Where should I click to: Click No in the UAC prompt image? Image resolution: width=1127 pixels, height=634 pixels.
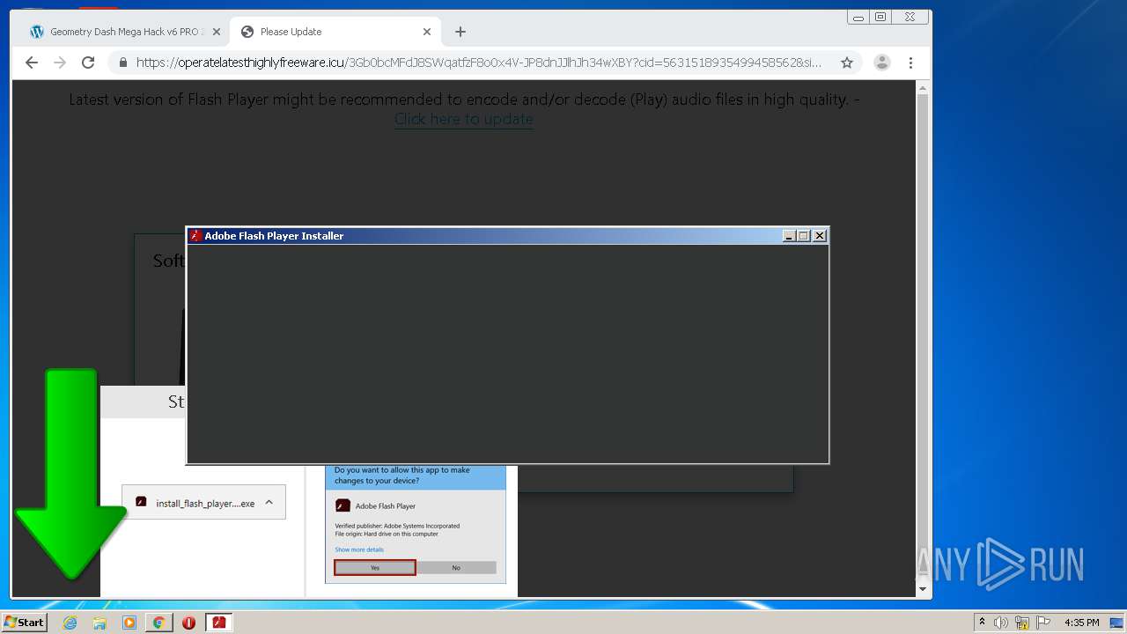tap(456, 568)
